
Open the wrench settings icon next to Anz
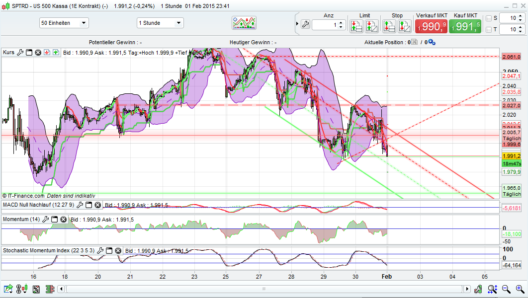[305, 24]
